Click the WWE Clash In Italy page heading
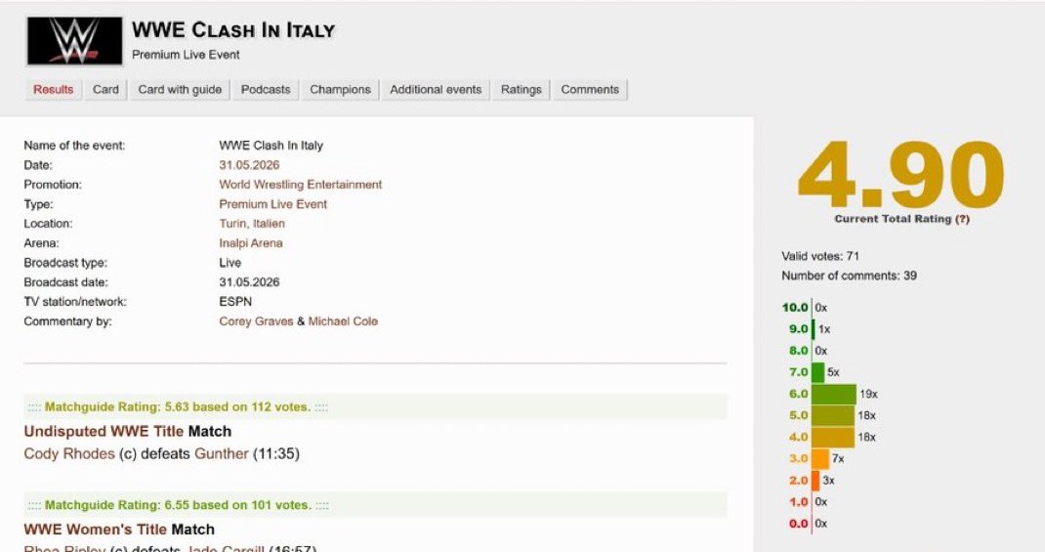1045x552 pixels. click(233, 29)
